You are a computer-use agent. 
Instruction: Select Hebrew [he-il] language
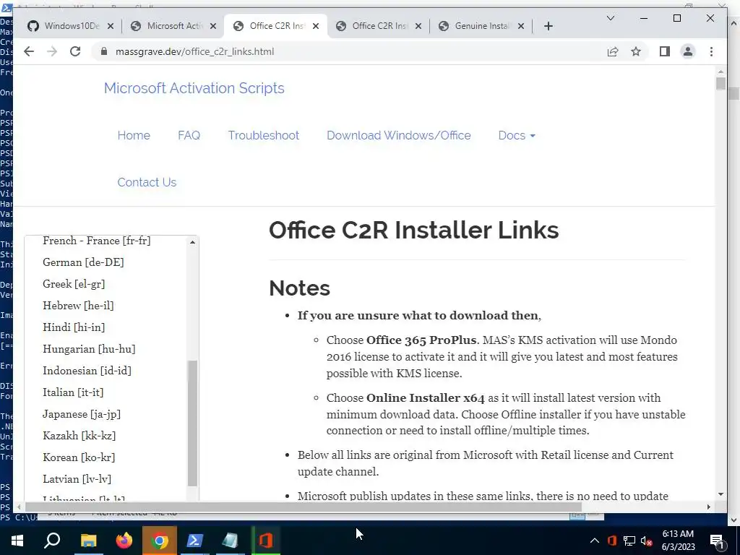point(78,306)
